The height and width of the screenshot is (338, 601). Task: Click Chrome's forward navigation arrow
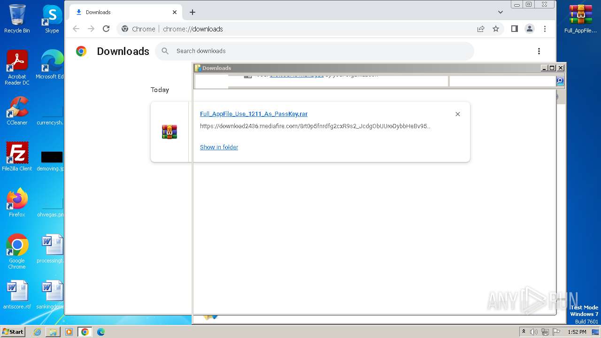coord(91,29)
